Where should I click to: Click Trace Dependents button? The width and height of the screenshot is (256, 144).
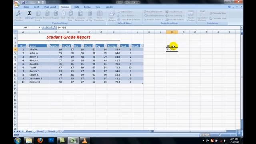coord(154,16)
